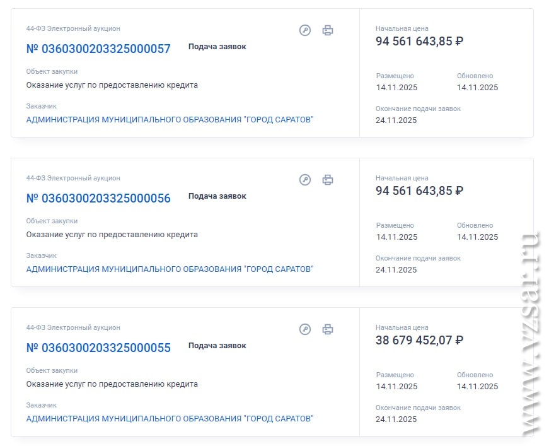The image size is (549, 446).
Task: Click the key icon for procurement ending 057
Action: click(305, 30)
